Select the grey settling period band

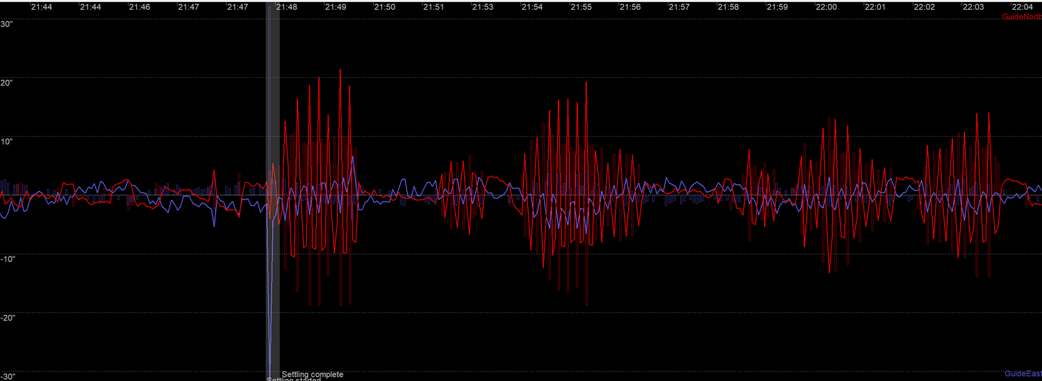point(273,191)
